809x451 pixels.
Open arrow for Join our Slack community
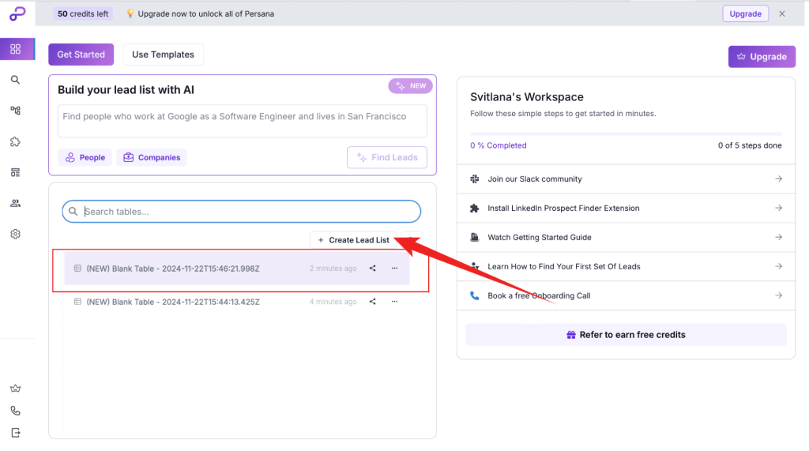click(778, 179)
